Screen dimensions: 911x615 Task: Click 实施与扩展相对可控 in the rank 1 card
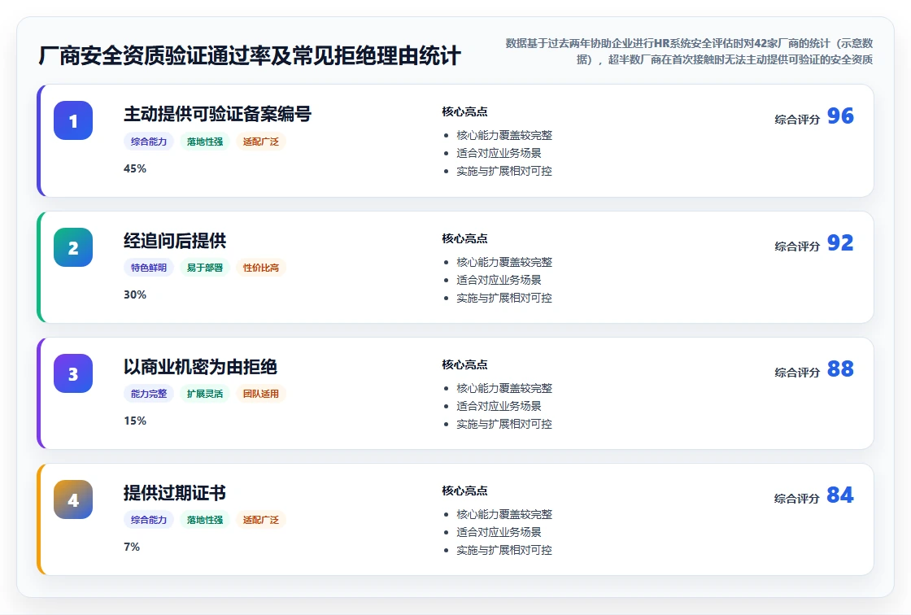pyautogui.click(x=504, y=171)
